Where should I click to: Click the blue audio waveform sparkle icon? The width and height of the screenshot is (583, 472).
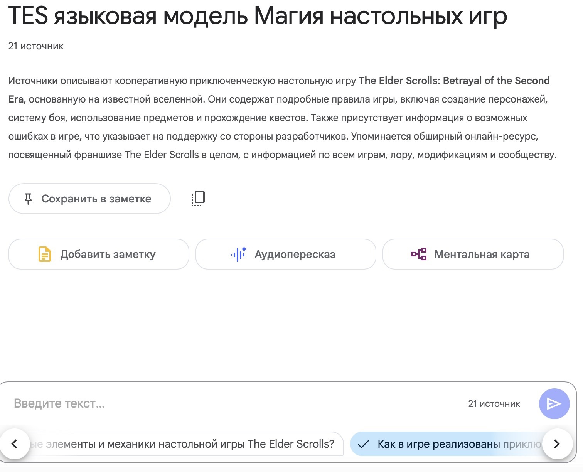click(239, 254)
